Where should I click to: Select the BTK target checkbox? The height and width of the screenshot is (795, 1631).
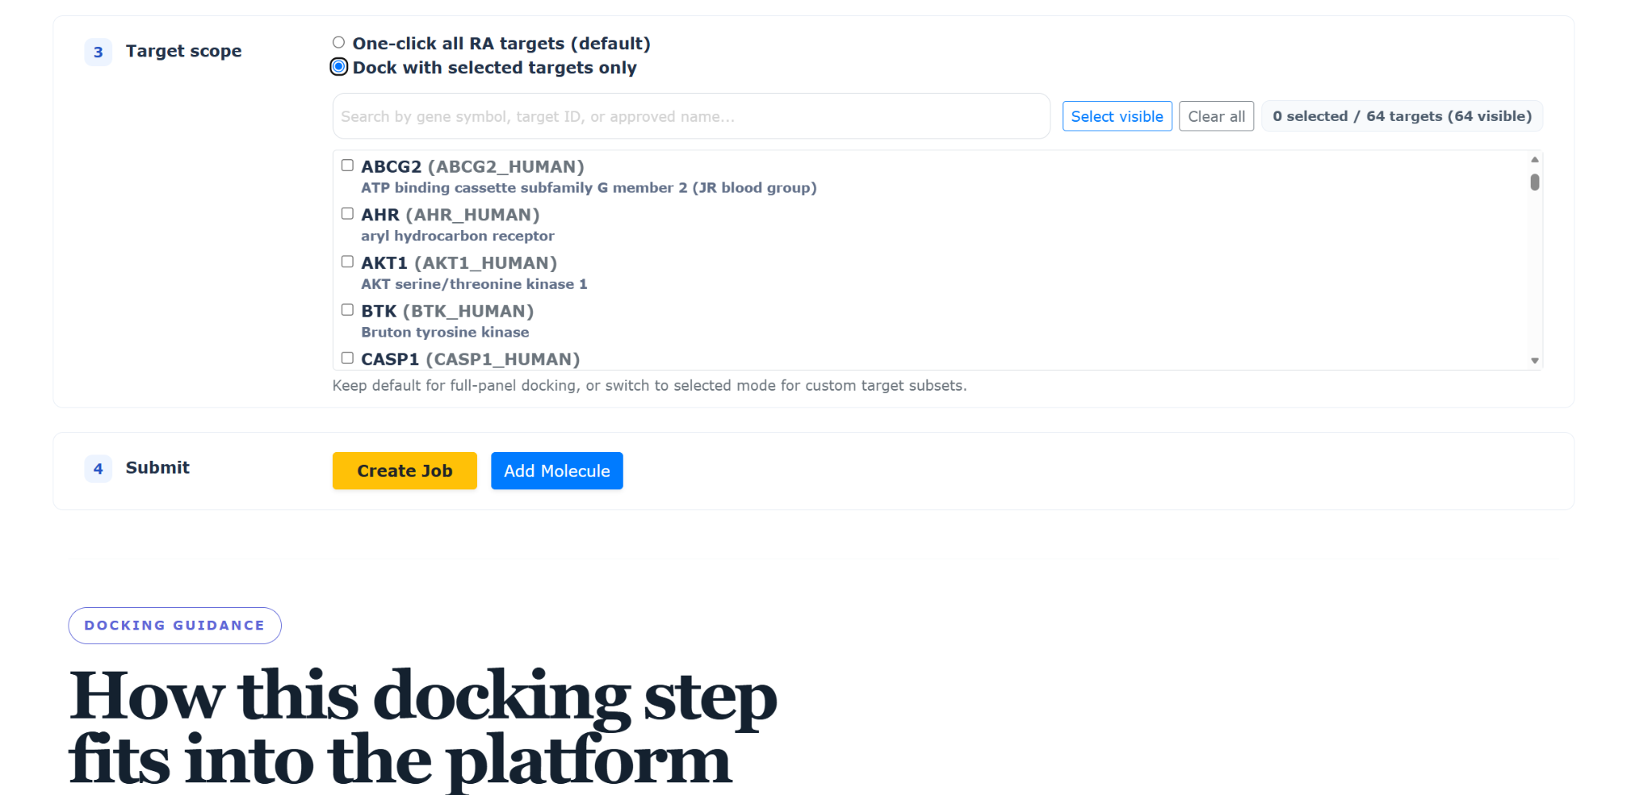[347, 310]
